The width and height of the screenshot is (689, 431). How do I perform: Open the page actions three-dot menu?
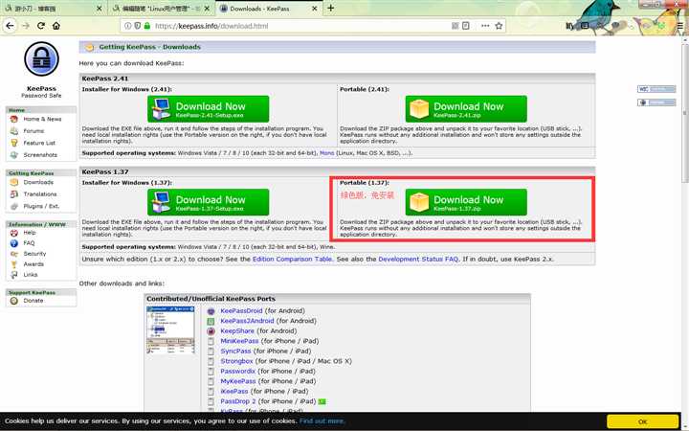point(485,26)
